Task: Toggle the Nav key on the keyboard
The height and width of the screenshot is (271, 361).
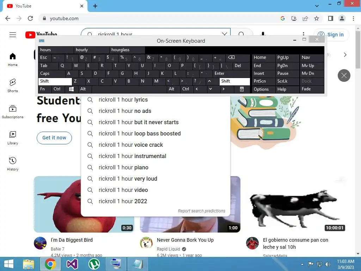Action: pos(312,58)
